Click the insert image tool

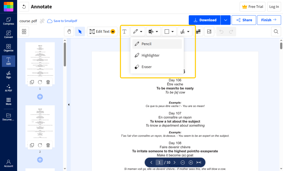[x=209, y=32]
